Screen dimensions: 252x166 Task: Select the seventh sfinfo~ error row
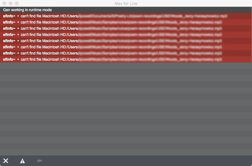tap(126, 53)
